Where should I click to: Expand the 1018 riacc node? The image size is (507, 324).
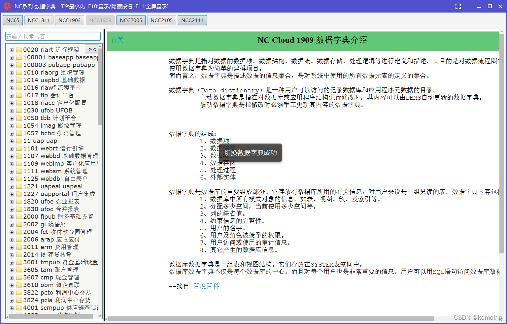(12, 103)
